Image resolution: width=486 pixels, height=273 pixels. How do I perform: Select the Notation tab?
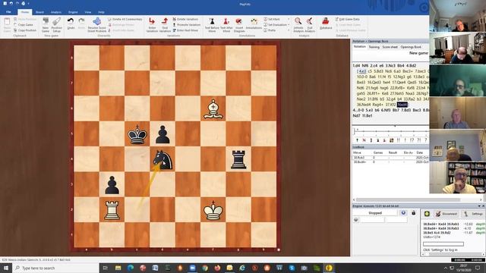coord(359,47)
